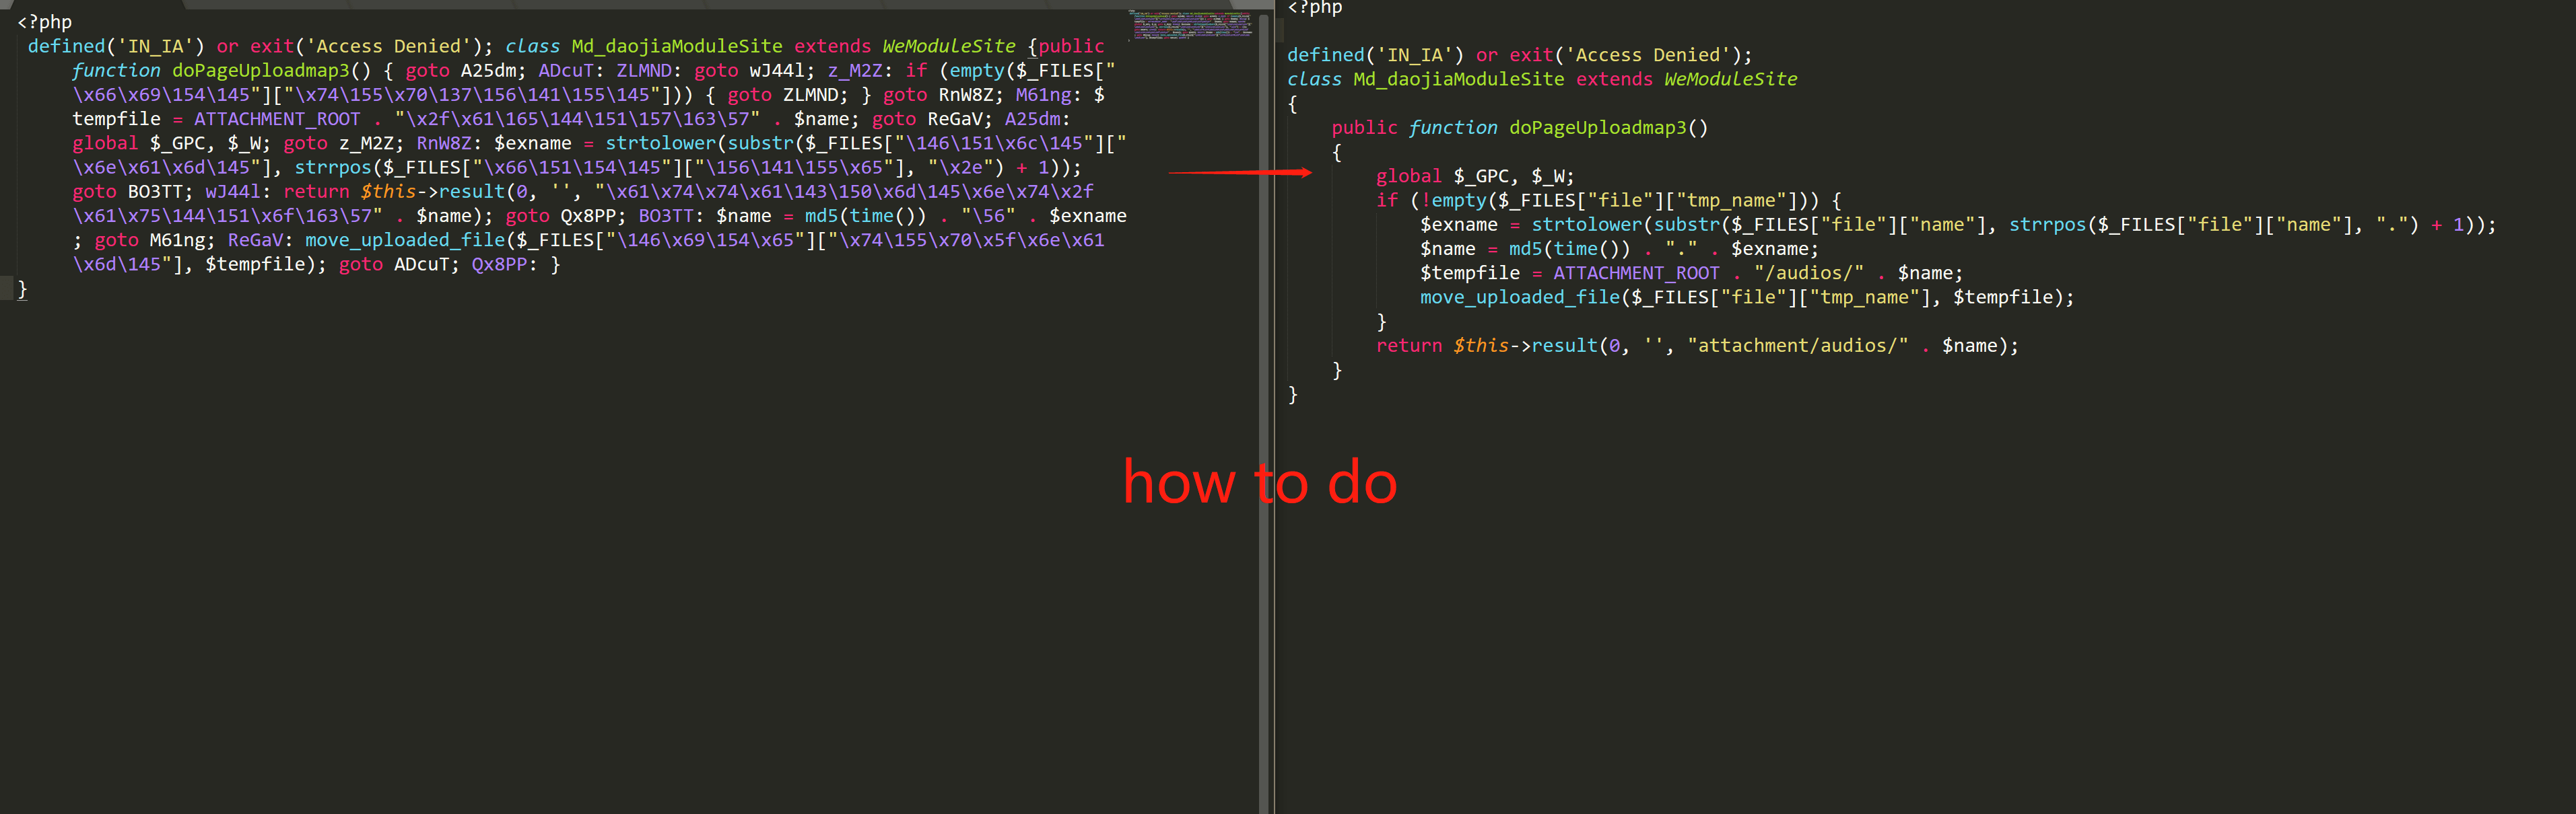Click the minimap in the left pane

tap(1190, 25)
